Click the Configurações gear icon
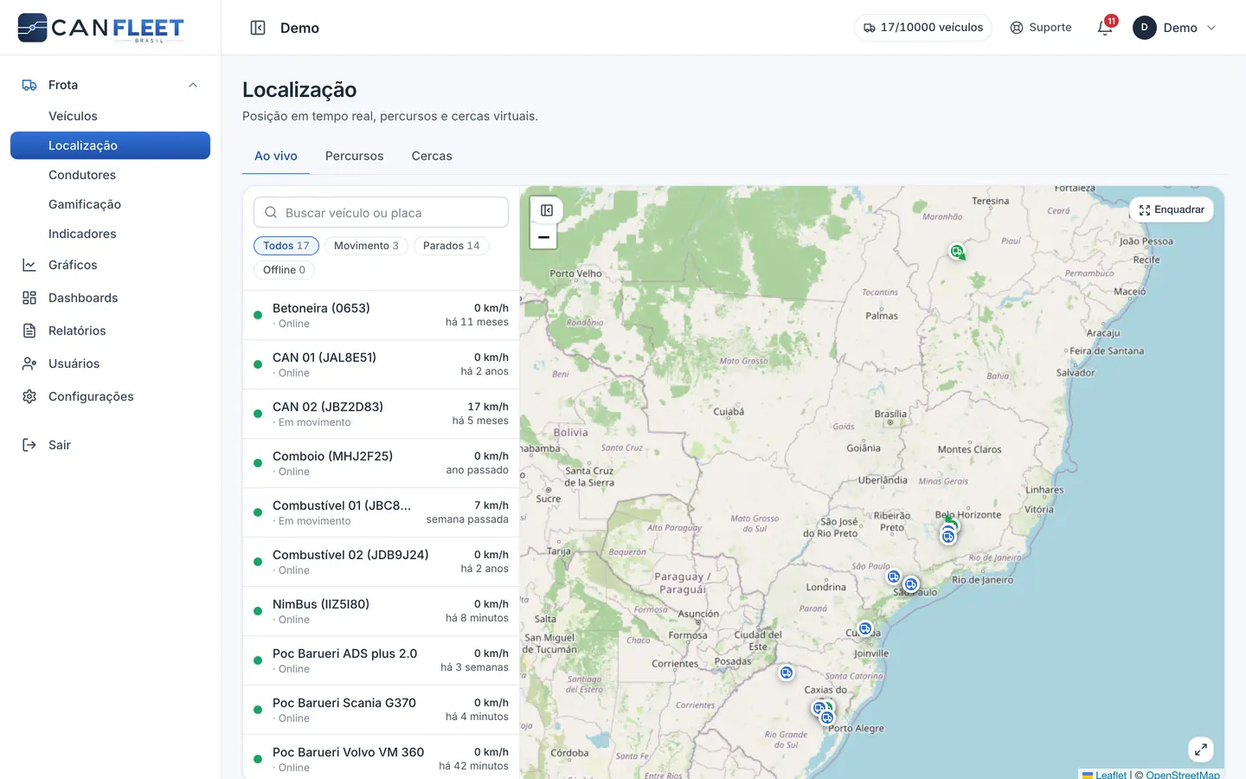Screen dimensions: 1246x779 pyautogui.click(x=29, y=396)
